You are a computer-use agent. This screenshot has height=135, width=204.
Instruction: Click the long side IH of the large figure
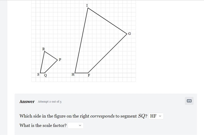tap(81, 40)
